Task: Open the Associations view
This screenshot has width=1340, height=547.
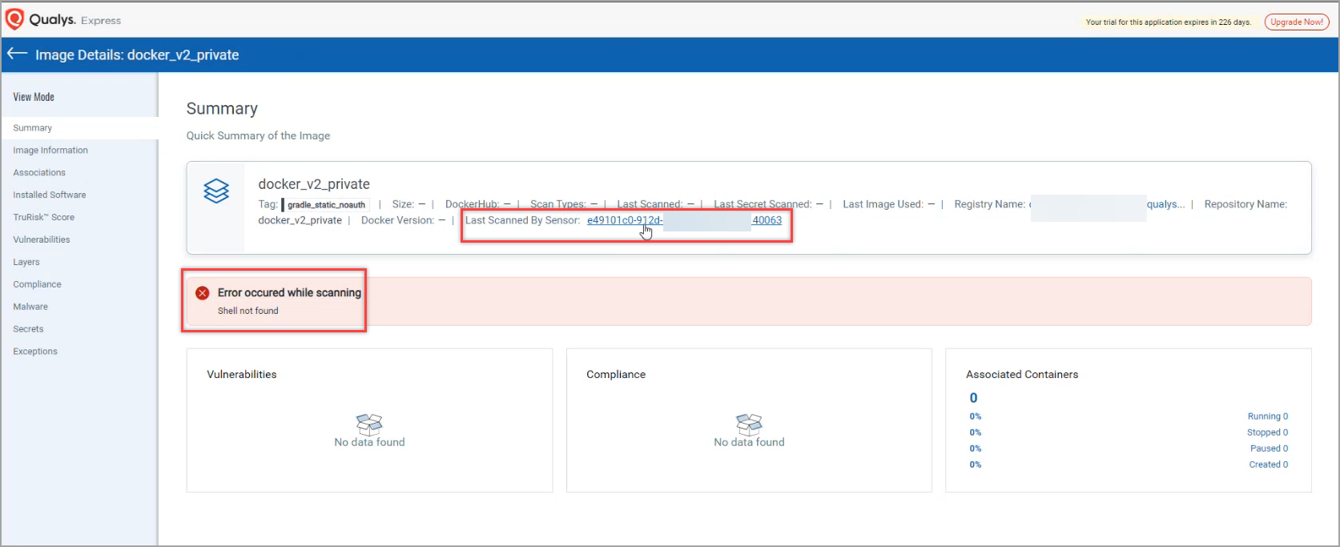Action: click(x=39, y=173)
